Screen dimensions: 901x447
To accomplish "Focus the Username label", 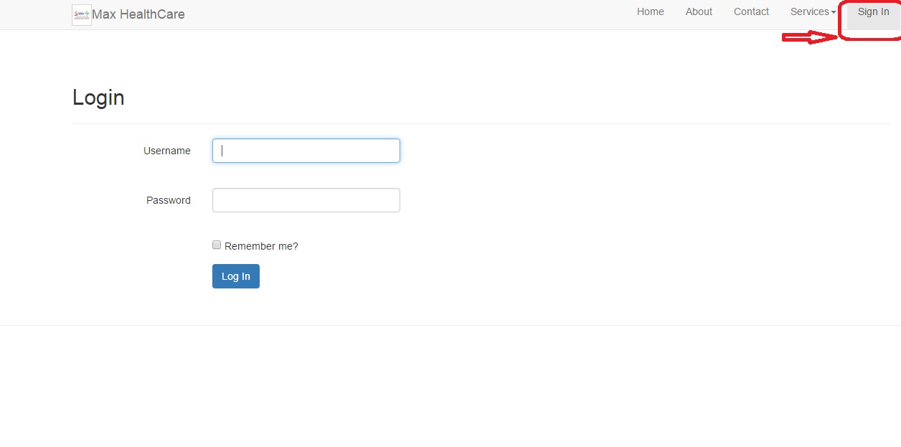I will [x=166, y=151].
